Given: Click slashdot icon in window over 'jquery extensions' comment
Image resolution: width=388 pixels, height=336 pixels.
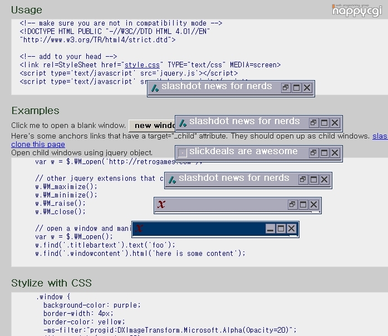Looking at the screenshot, I should [x=172, y=180].
